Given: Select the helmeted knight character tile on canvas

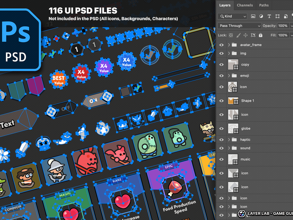Looking at the screenshot, I should tap(56, 170).
